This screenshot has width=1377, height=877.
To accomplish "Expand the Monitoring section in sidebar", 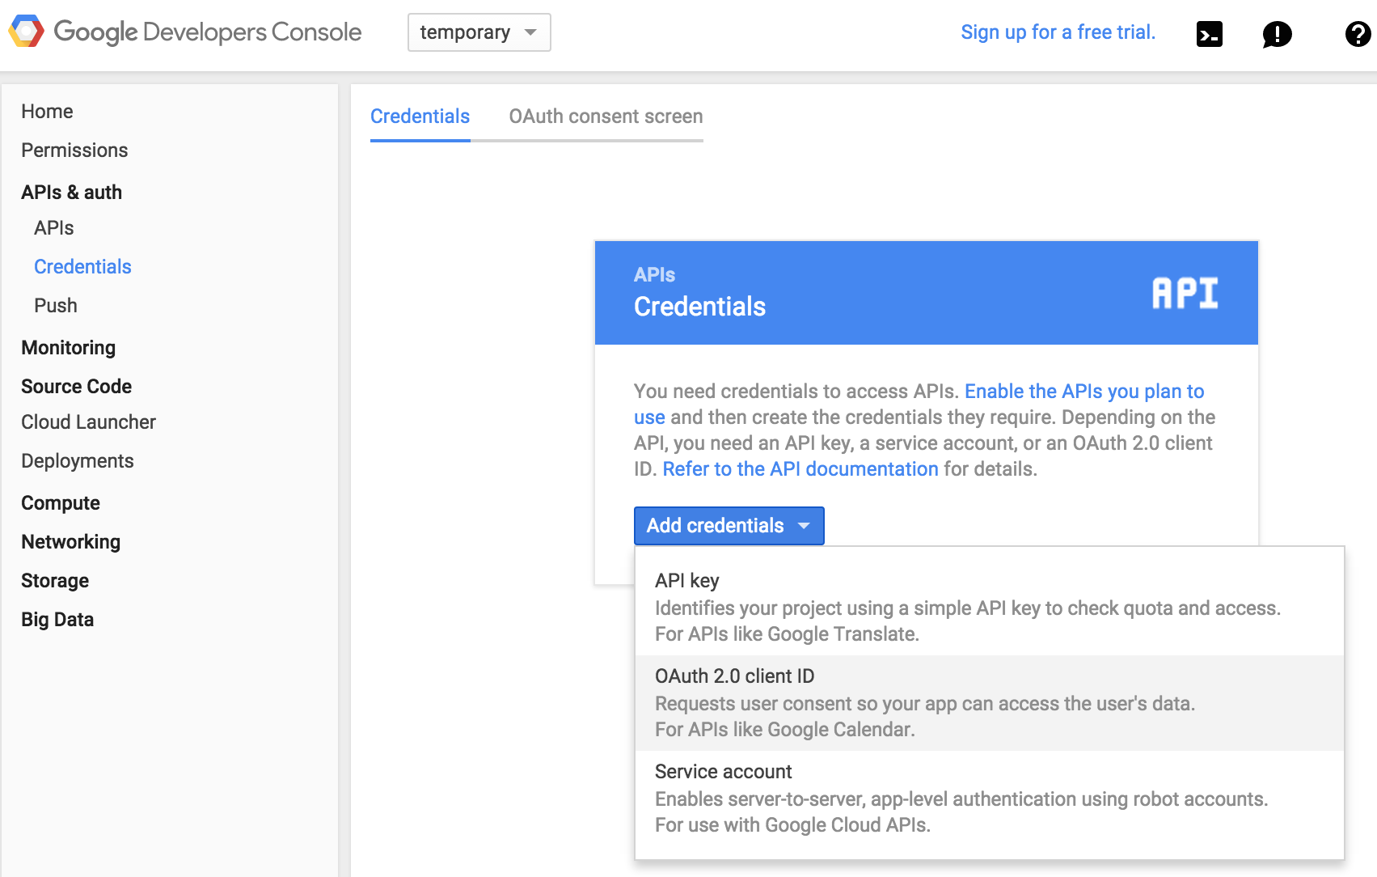I will [x=68, y=348].
